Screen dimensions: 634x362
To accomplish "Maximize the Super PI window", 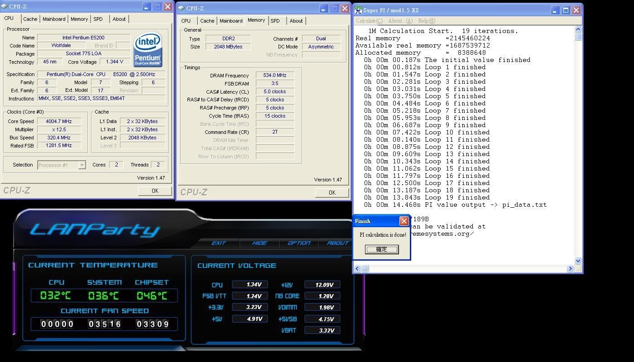I will (566, 10).
